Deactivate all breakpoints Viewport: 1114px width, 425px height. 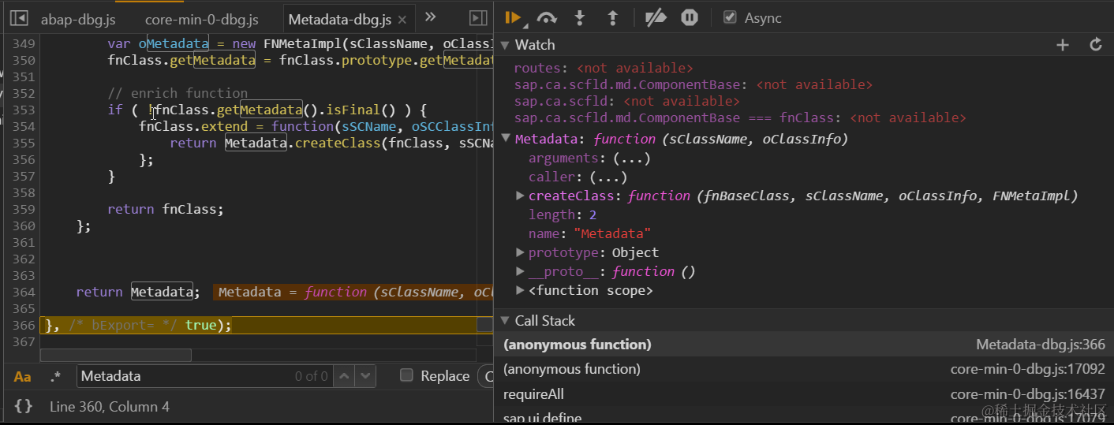pos(656,17)
